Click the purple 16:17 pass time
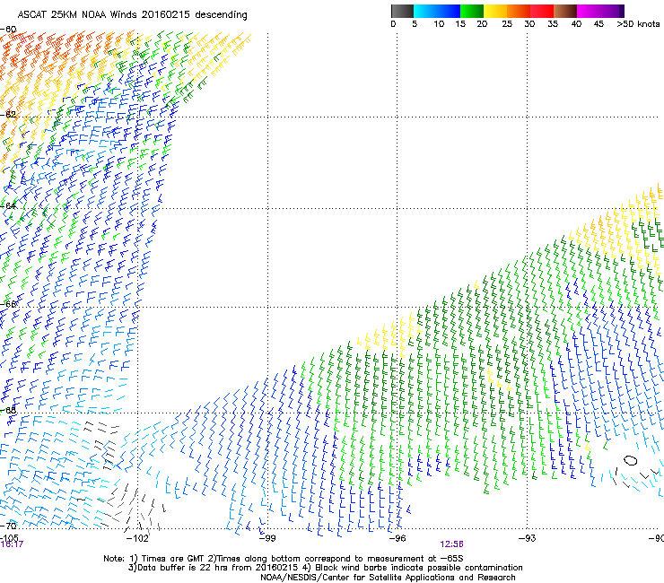Image resolution: width=664 pixels, height=583 pixels. [12, 544]
